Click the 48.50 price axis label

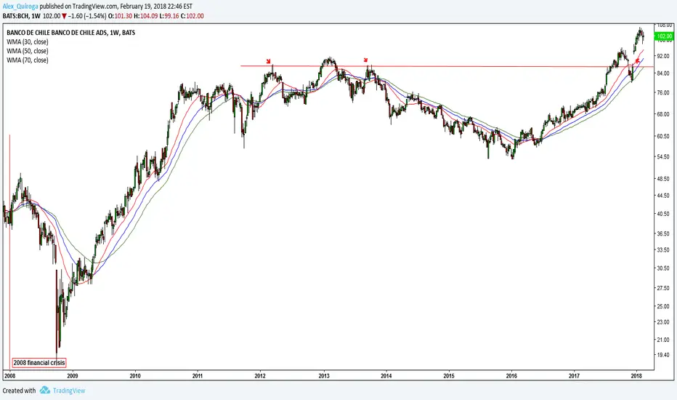click(662, 179)
